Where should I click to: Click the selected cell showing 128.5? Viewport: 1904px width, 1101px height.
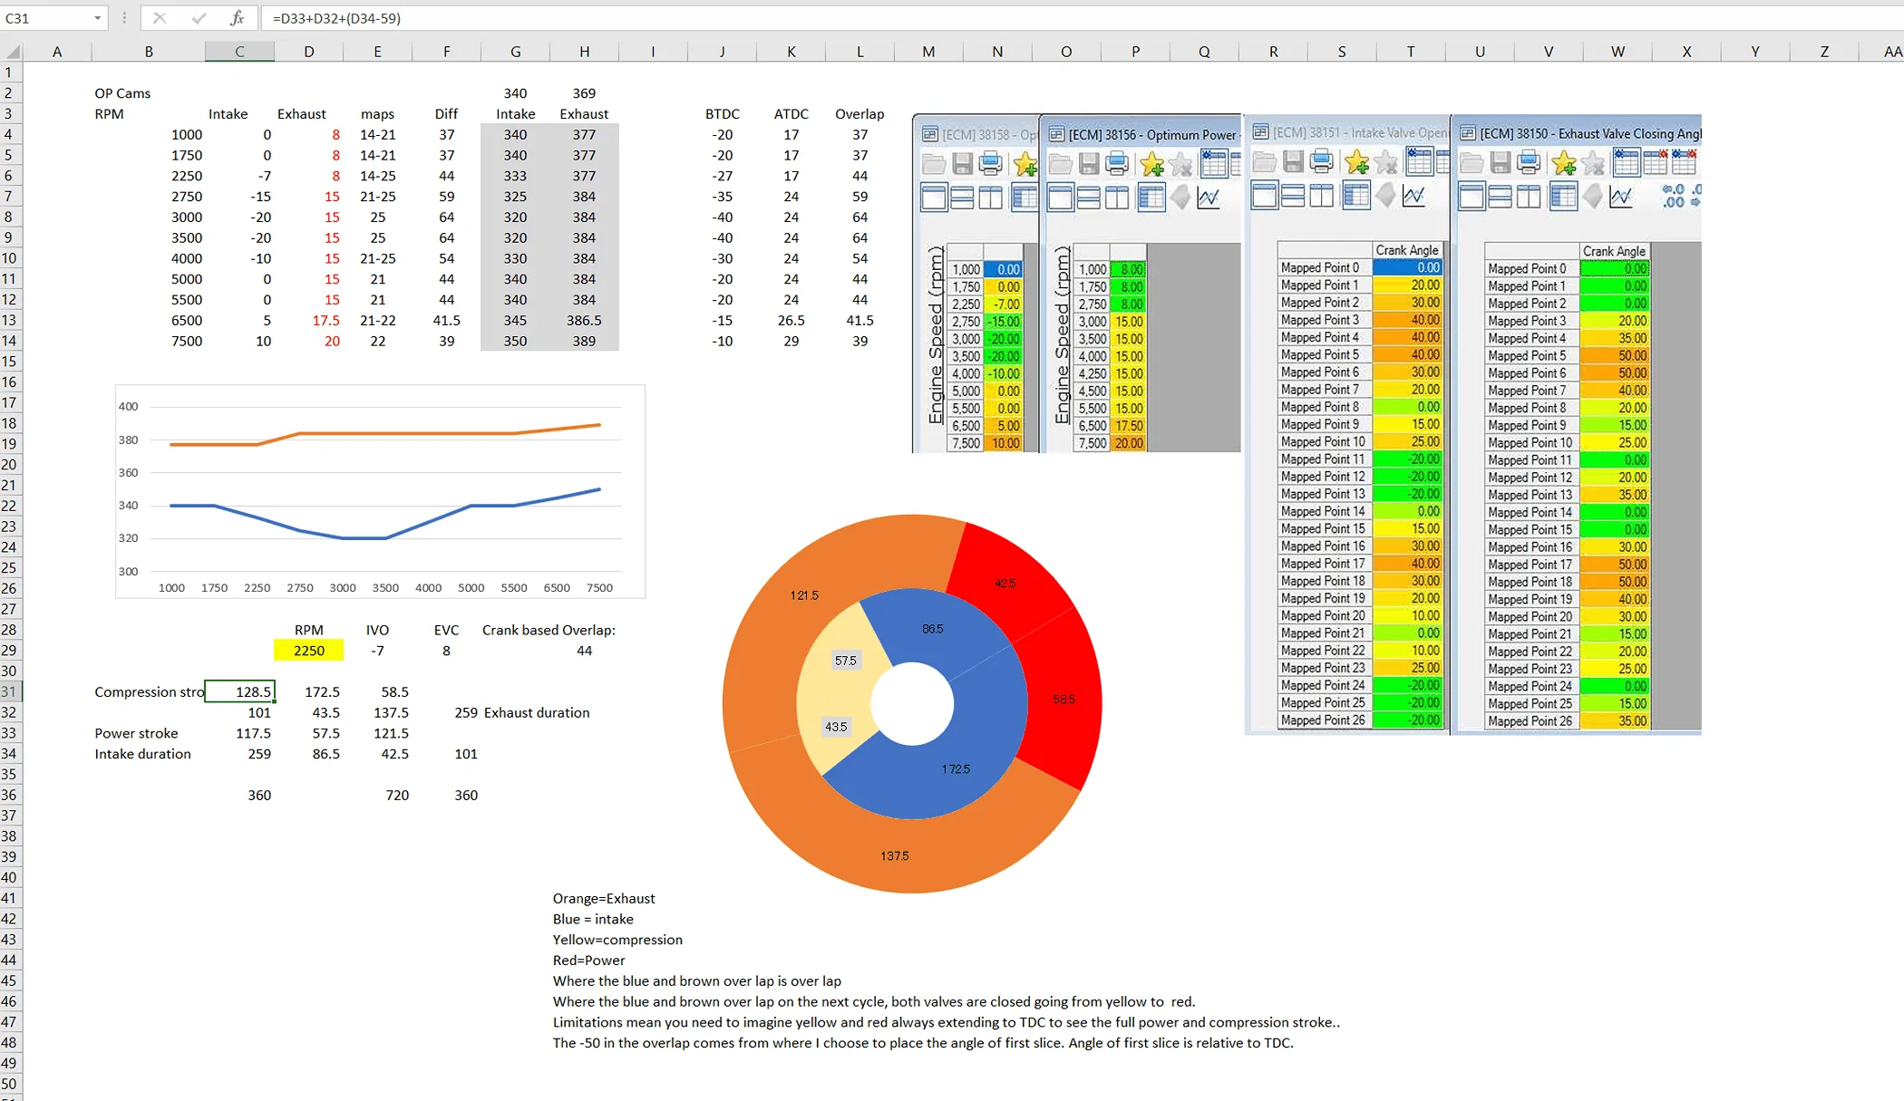(239, 691)
